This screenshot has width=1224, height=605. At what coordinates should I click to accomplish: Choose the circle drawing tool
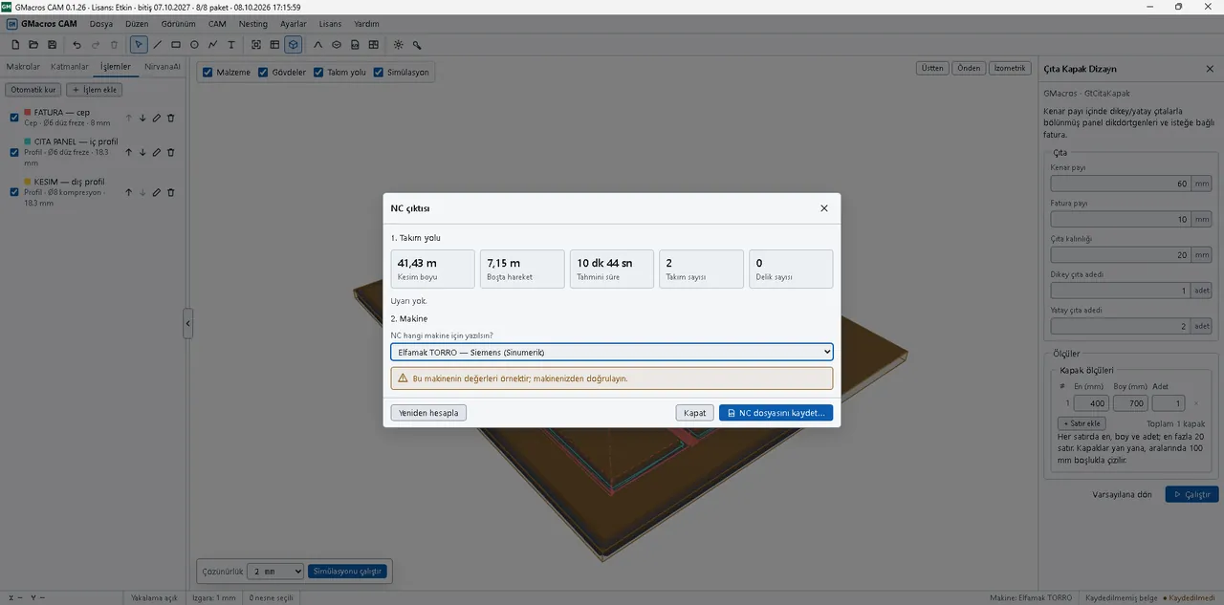194,45
